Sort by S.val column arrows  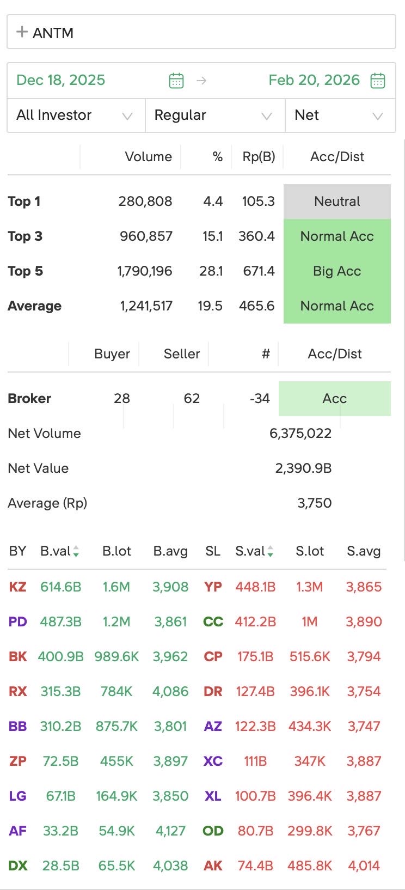pos(270,551)
